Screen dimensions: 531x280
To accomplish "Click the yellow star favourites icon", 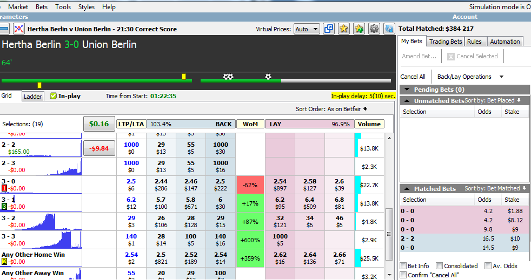I will [344, 29].
